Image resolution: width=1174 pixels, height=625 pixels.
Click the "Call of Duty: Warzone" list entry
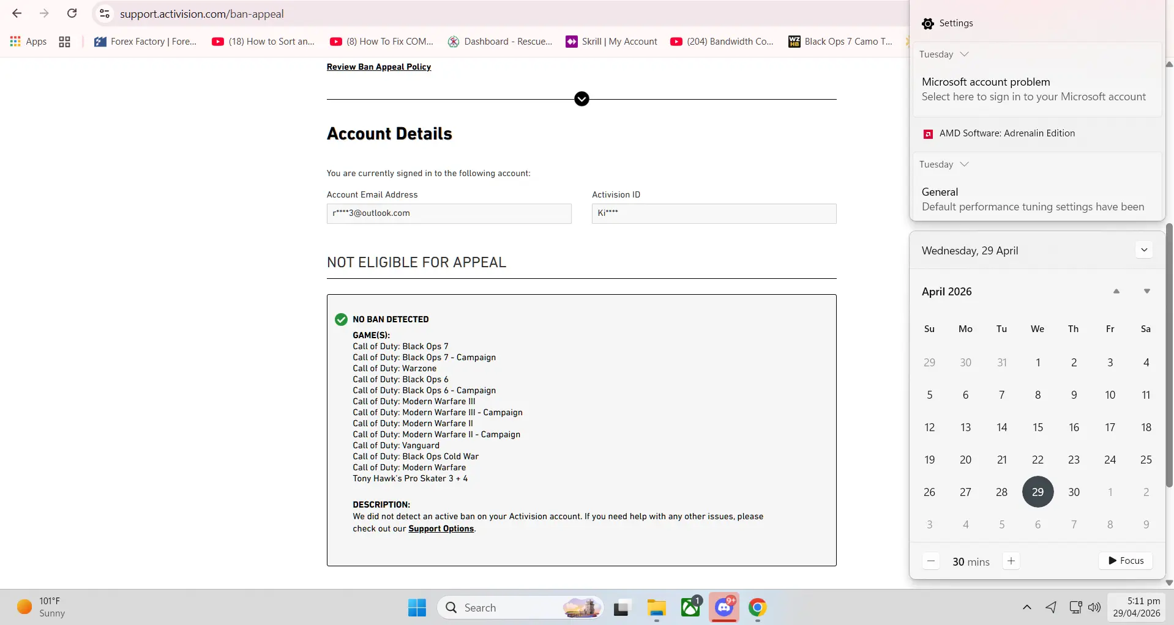(x=395, y=368)
